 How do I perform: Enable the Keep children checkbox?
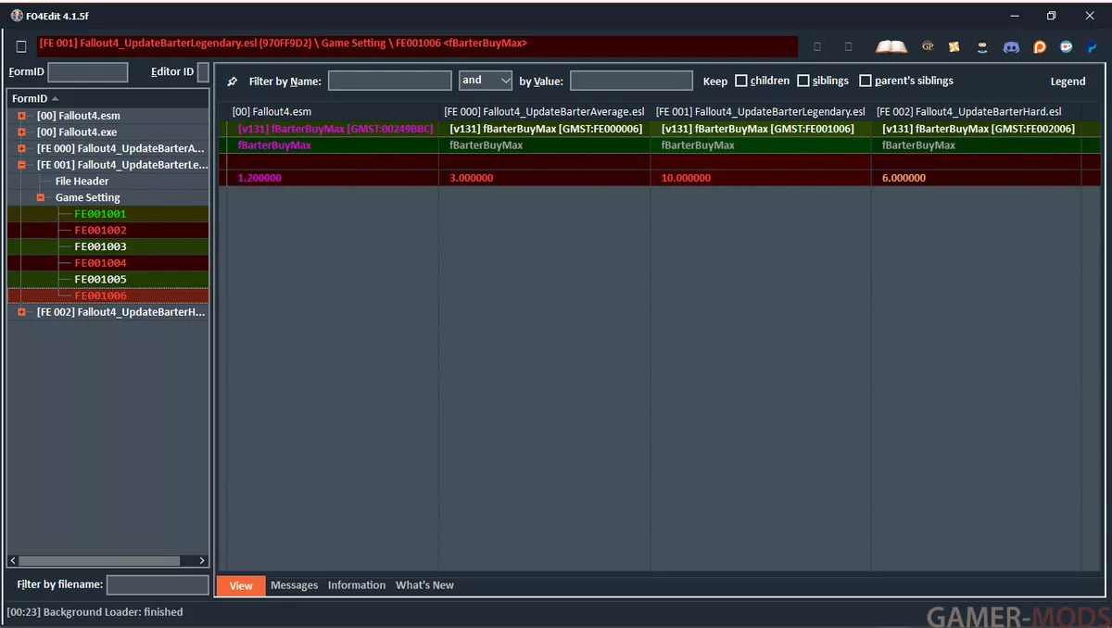point(740,81)
